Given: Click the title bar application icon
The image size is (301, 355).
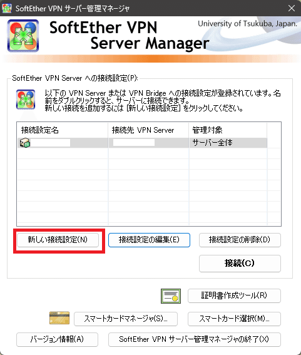Looking at the screenshot, I should (7, 8).
